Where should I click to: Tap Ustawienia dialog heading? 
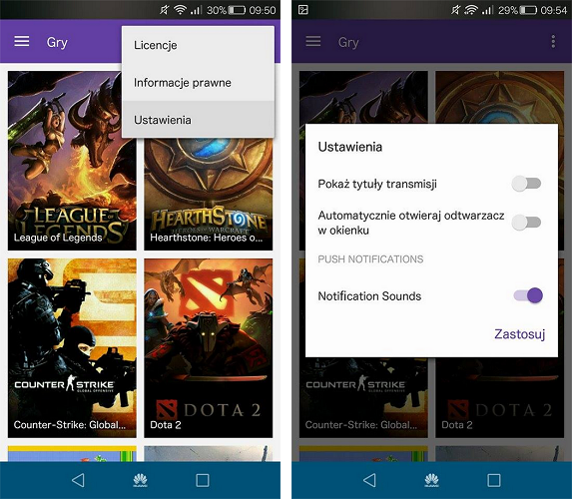(x=350, y=147)
